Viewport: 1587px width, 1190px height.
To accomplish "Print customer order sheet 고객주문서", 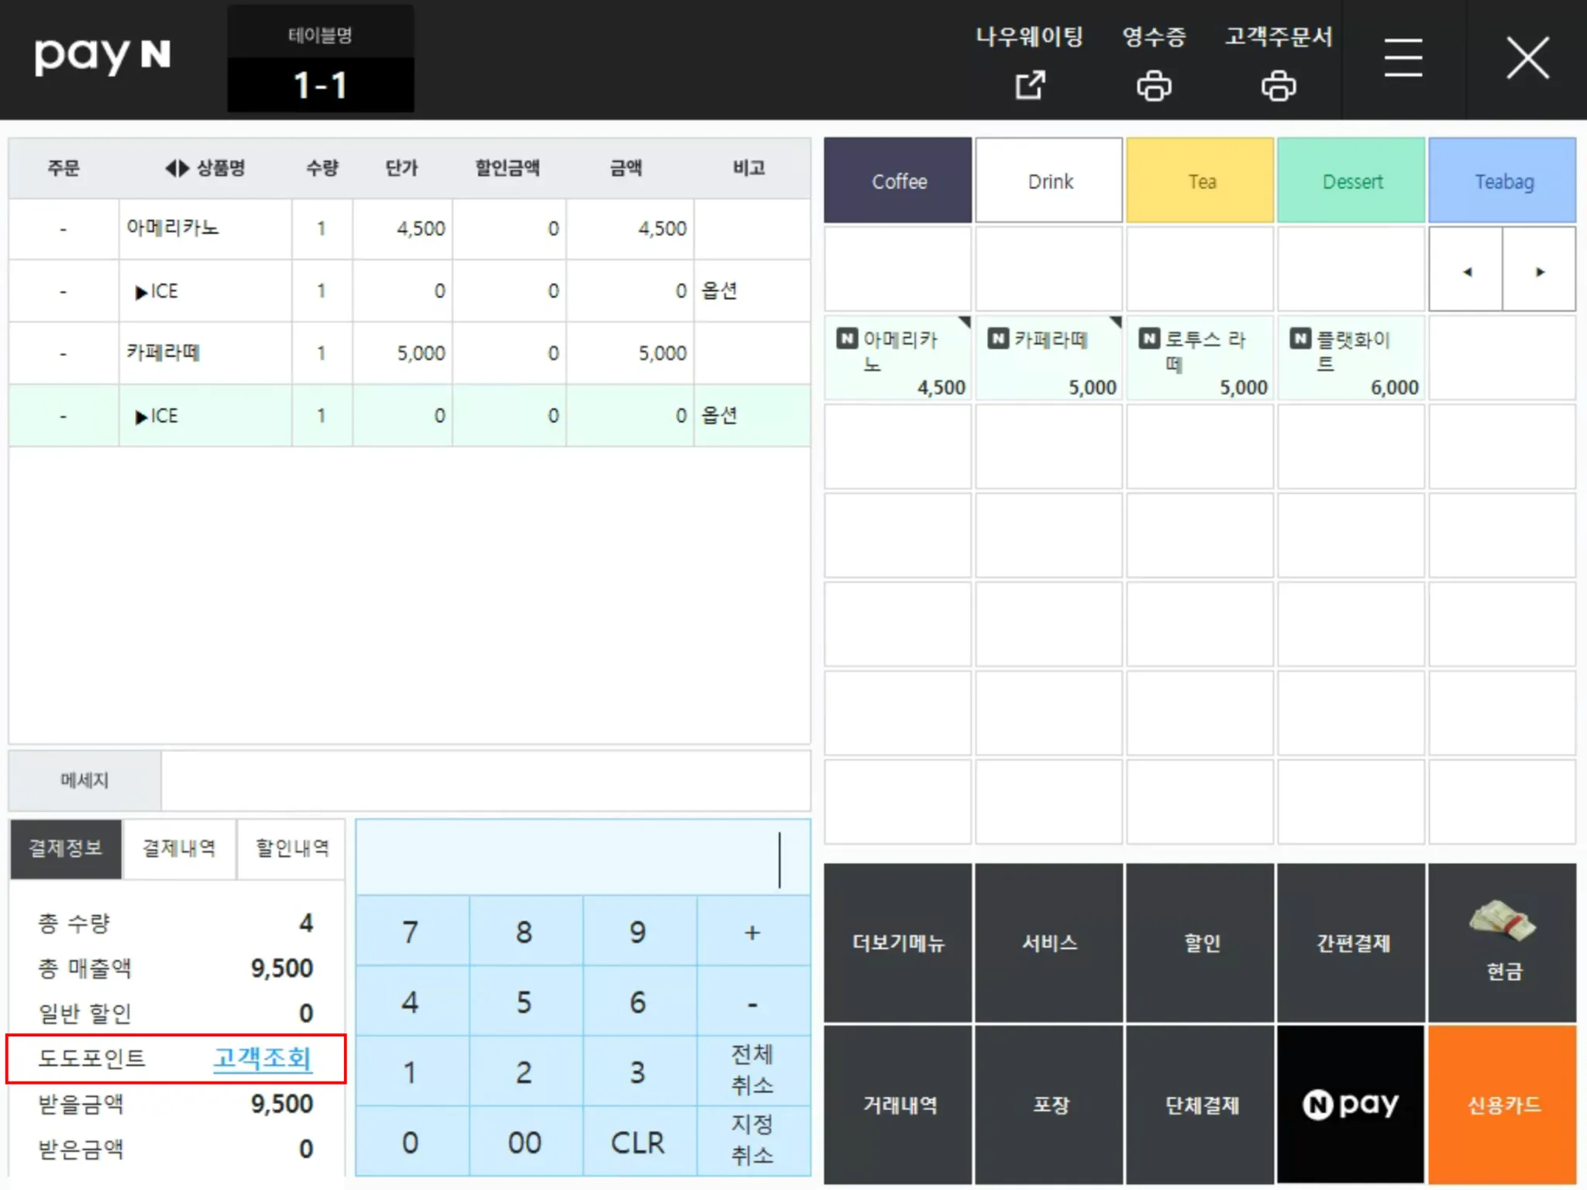I will 1278,85.
